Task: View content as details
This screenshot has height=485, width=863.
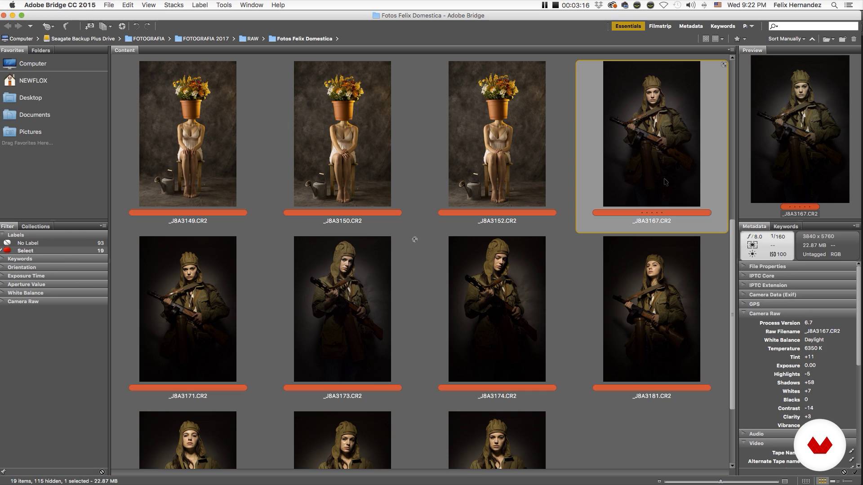Action: [835, 481]
